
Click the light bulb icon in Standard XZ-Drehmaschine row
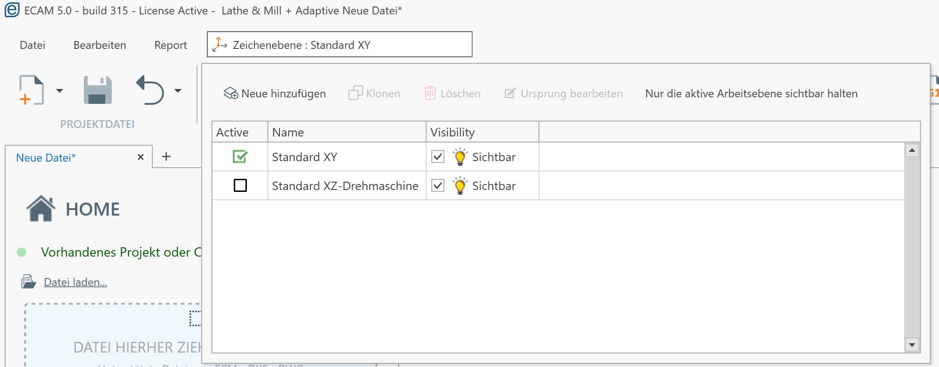click(460, 185)
